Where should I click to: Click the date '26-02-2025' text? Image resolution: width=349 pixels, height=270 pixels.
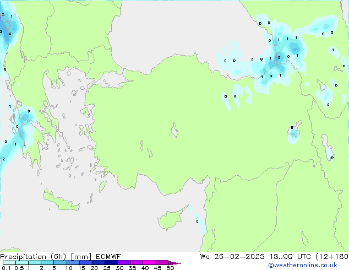click(x=239, y=257)
